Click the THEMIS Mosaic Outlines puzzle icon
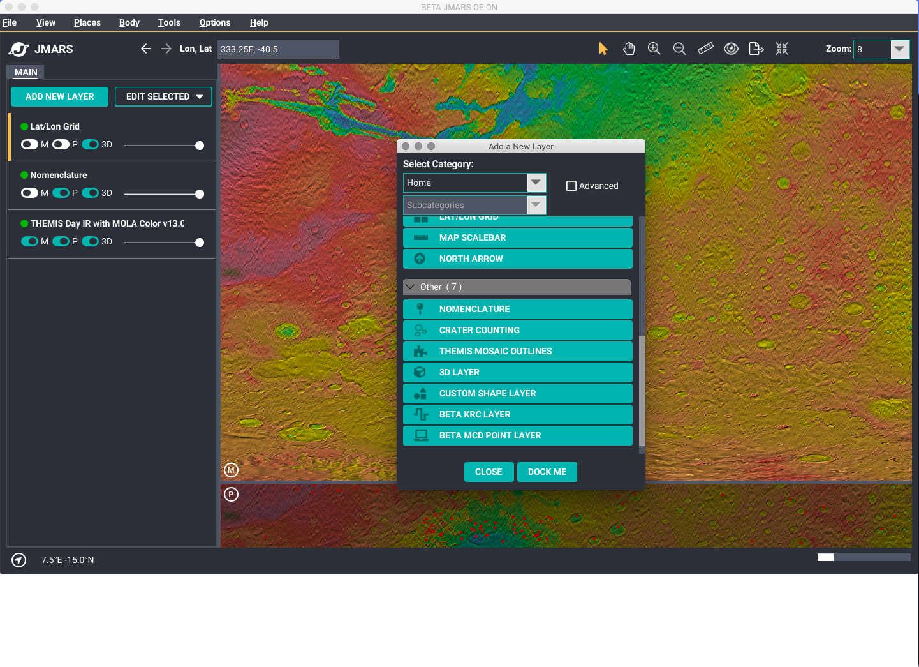Image resolution: width=919 pixels, height=667 pixels. (420, 351)
